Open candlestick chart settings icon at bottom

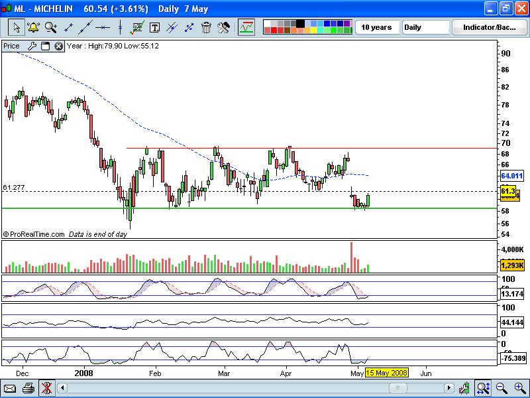click(465, 389)
